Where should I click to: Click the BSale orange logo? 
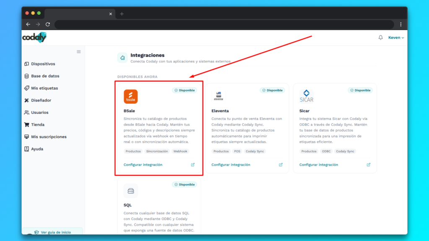[131, 97]
